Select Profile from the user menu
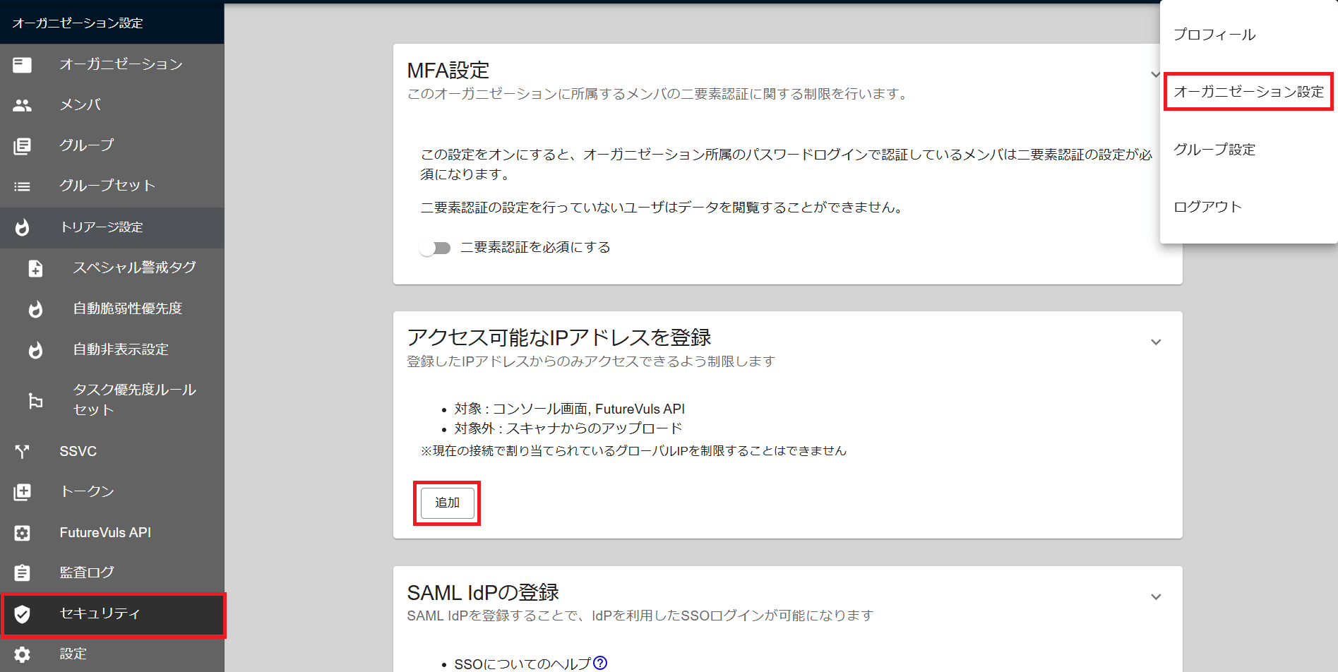The image size is (1338, 672). click(x=1214, y=35)
